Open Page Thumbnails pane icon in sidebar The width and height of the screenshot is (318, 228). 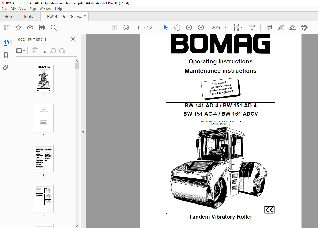pos(6,43)
